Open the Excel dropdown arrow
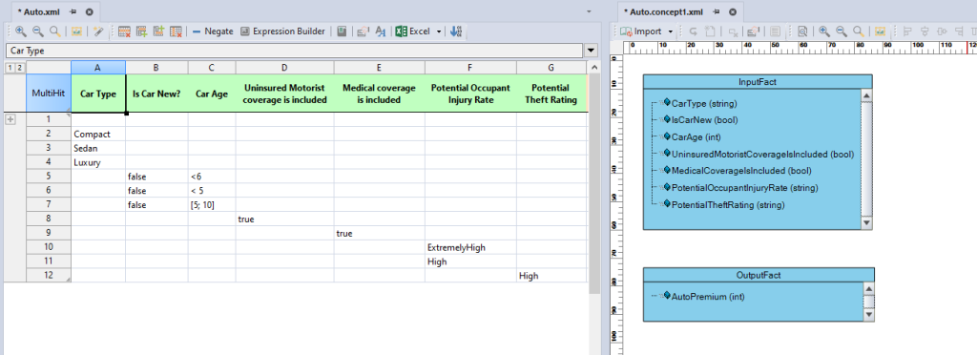The width and height of the screenshot is (977, 355). click(x=439, y=31)
